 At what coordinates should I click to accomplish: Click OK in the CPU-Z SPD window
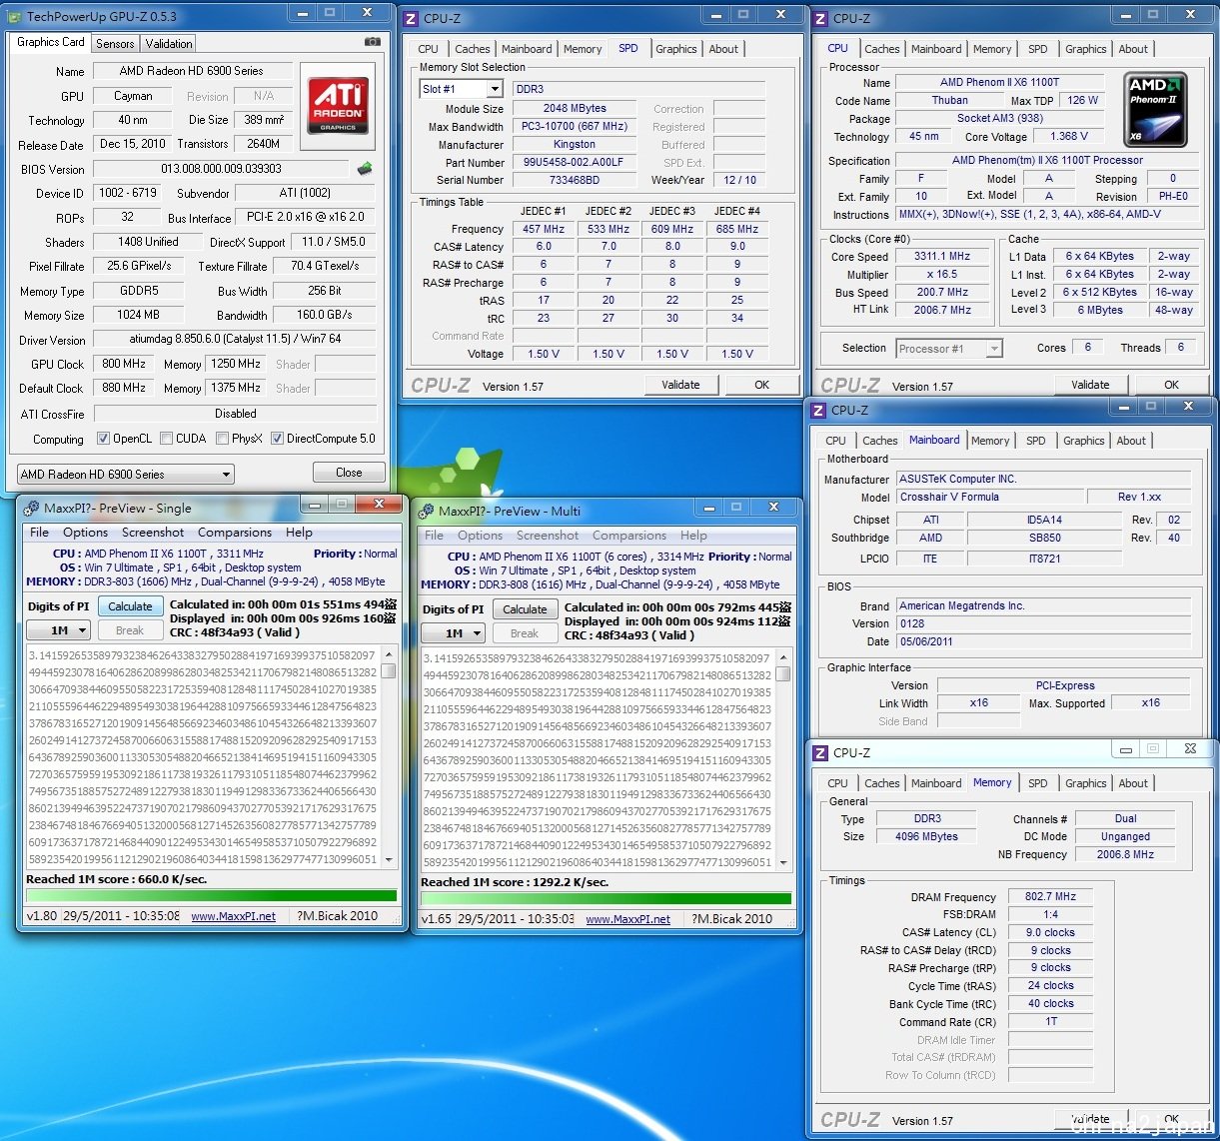point(762,385)
